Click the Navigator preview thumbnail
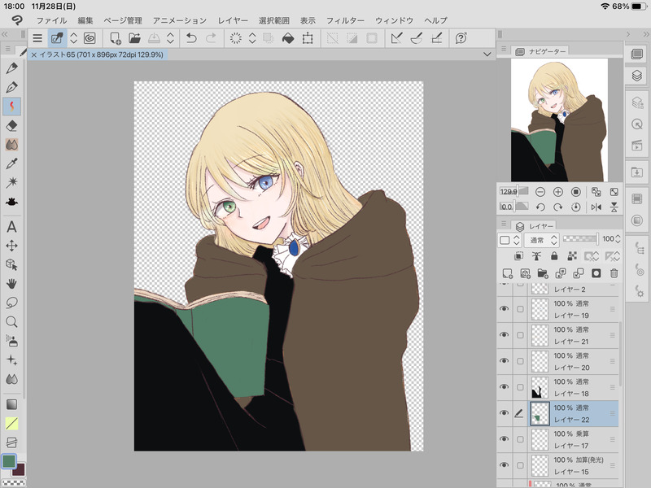Image resolution: width=651 pixels, height=488 pixels. 559,120
